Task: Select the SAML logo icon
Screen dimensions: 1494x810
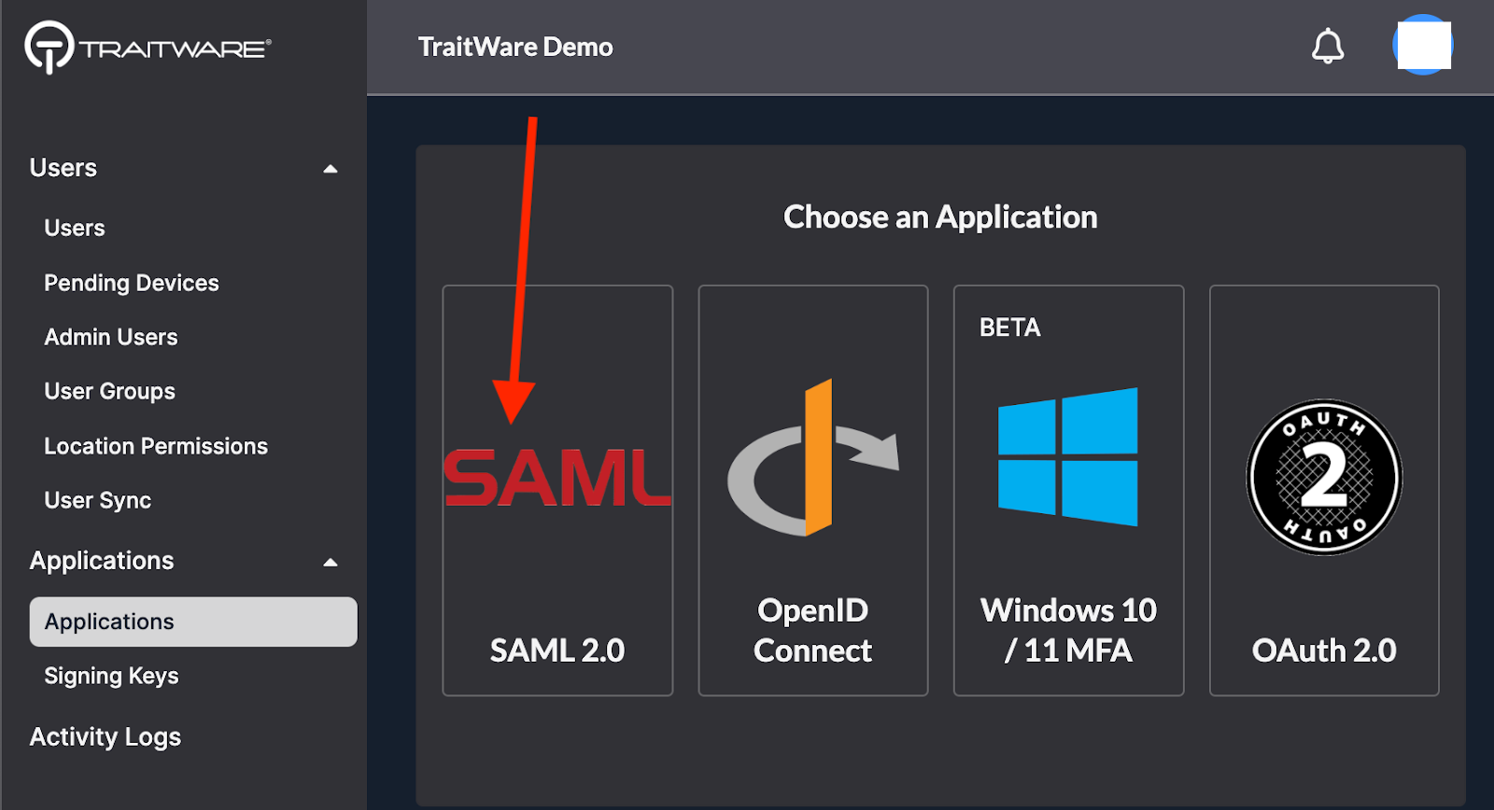Action: (x=557, y=478)
